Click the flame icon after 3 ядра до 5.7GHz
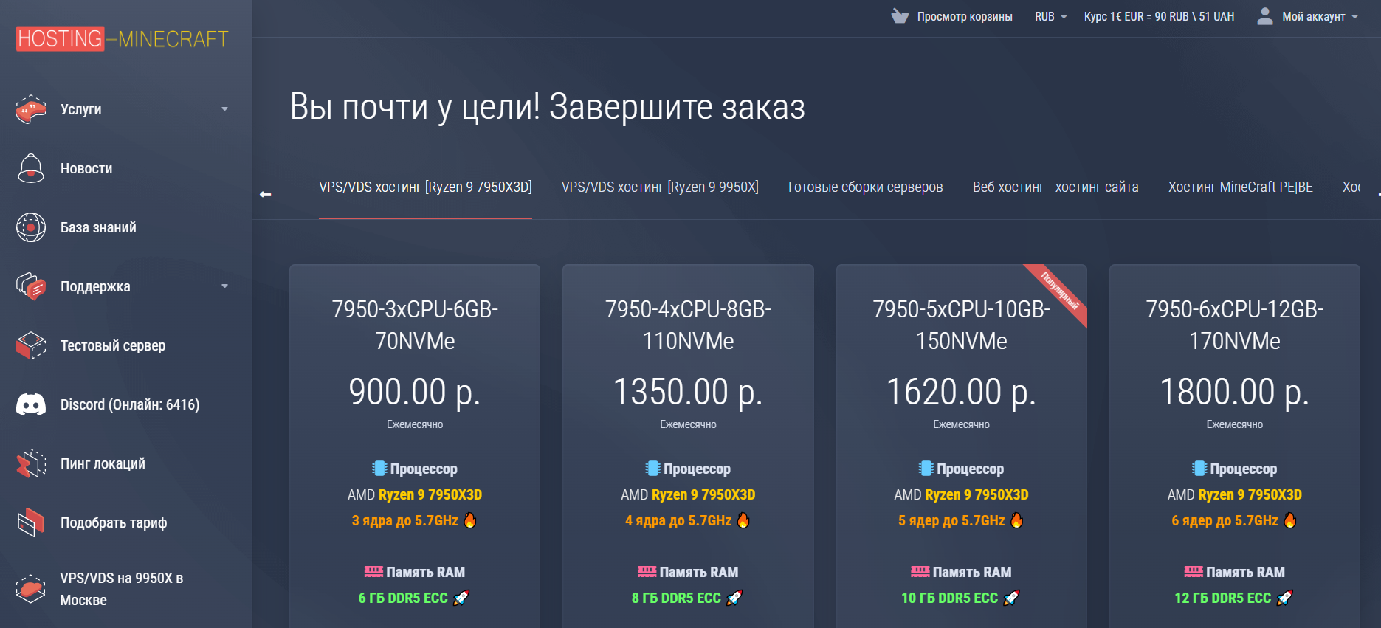1381x628 pixels. pos(470,520)
